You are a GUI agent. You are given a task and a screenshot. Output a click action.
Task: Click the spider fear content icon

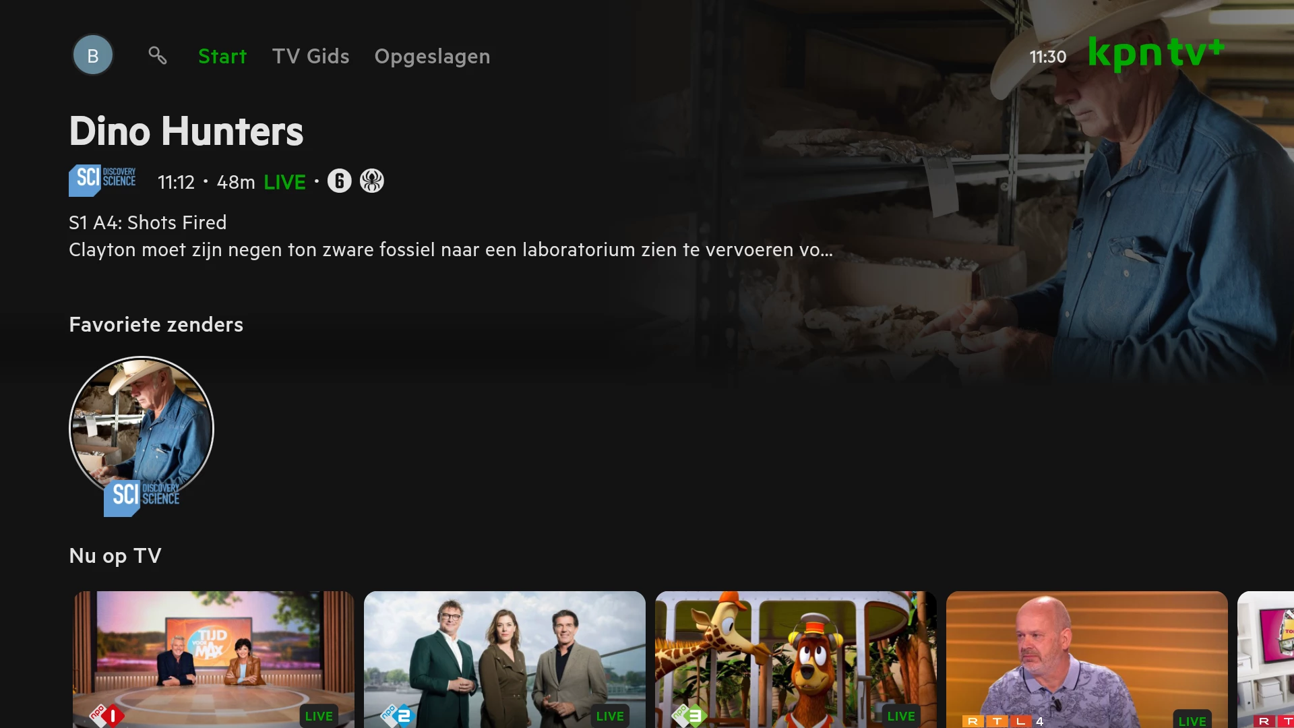(372, 181)
